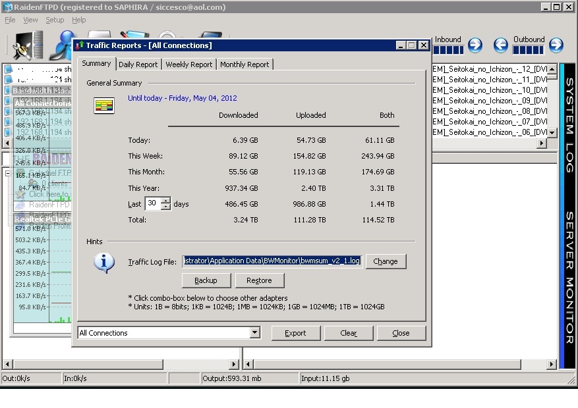Click Change next to Traffic Log File
Image resolution: width=578 pixels, height=408 pixels.
tap(386, 261)
